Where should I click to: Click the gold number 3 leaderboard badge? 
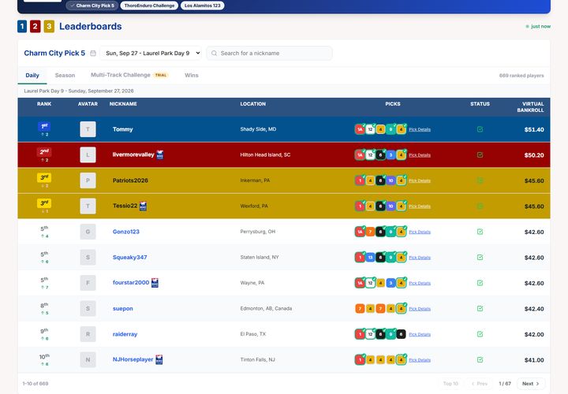(49, 27)
